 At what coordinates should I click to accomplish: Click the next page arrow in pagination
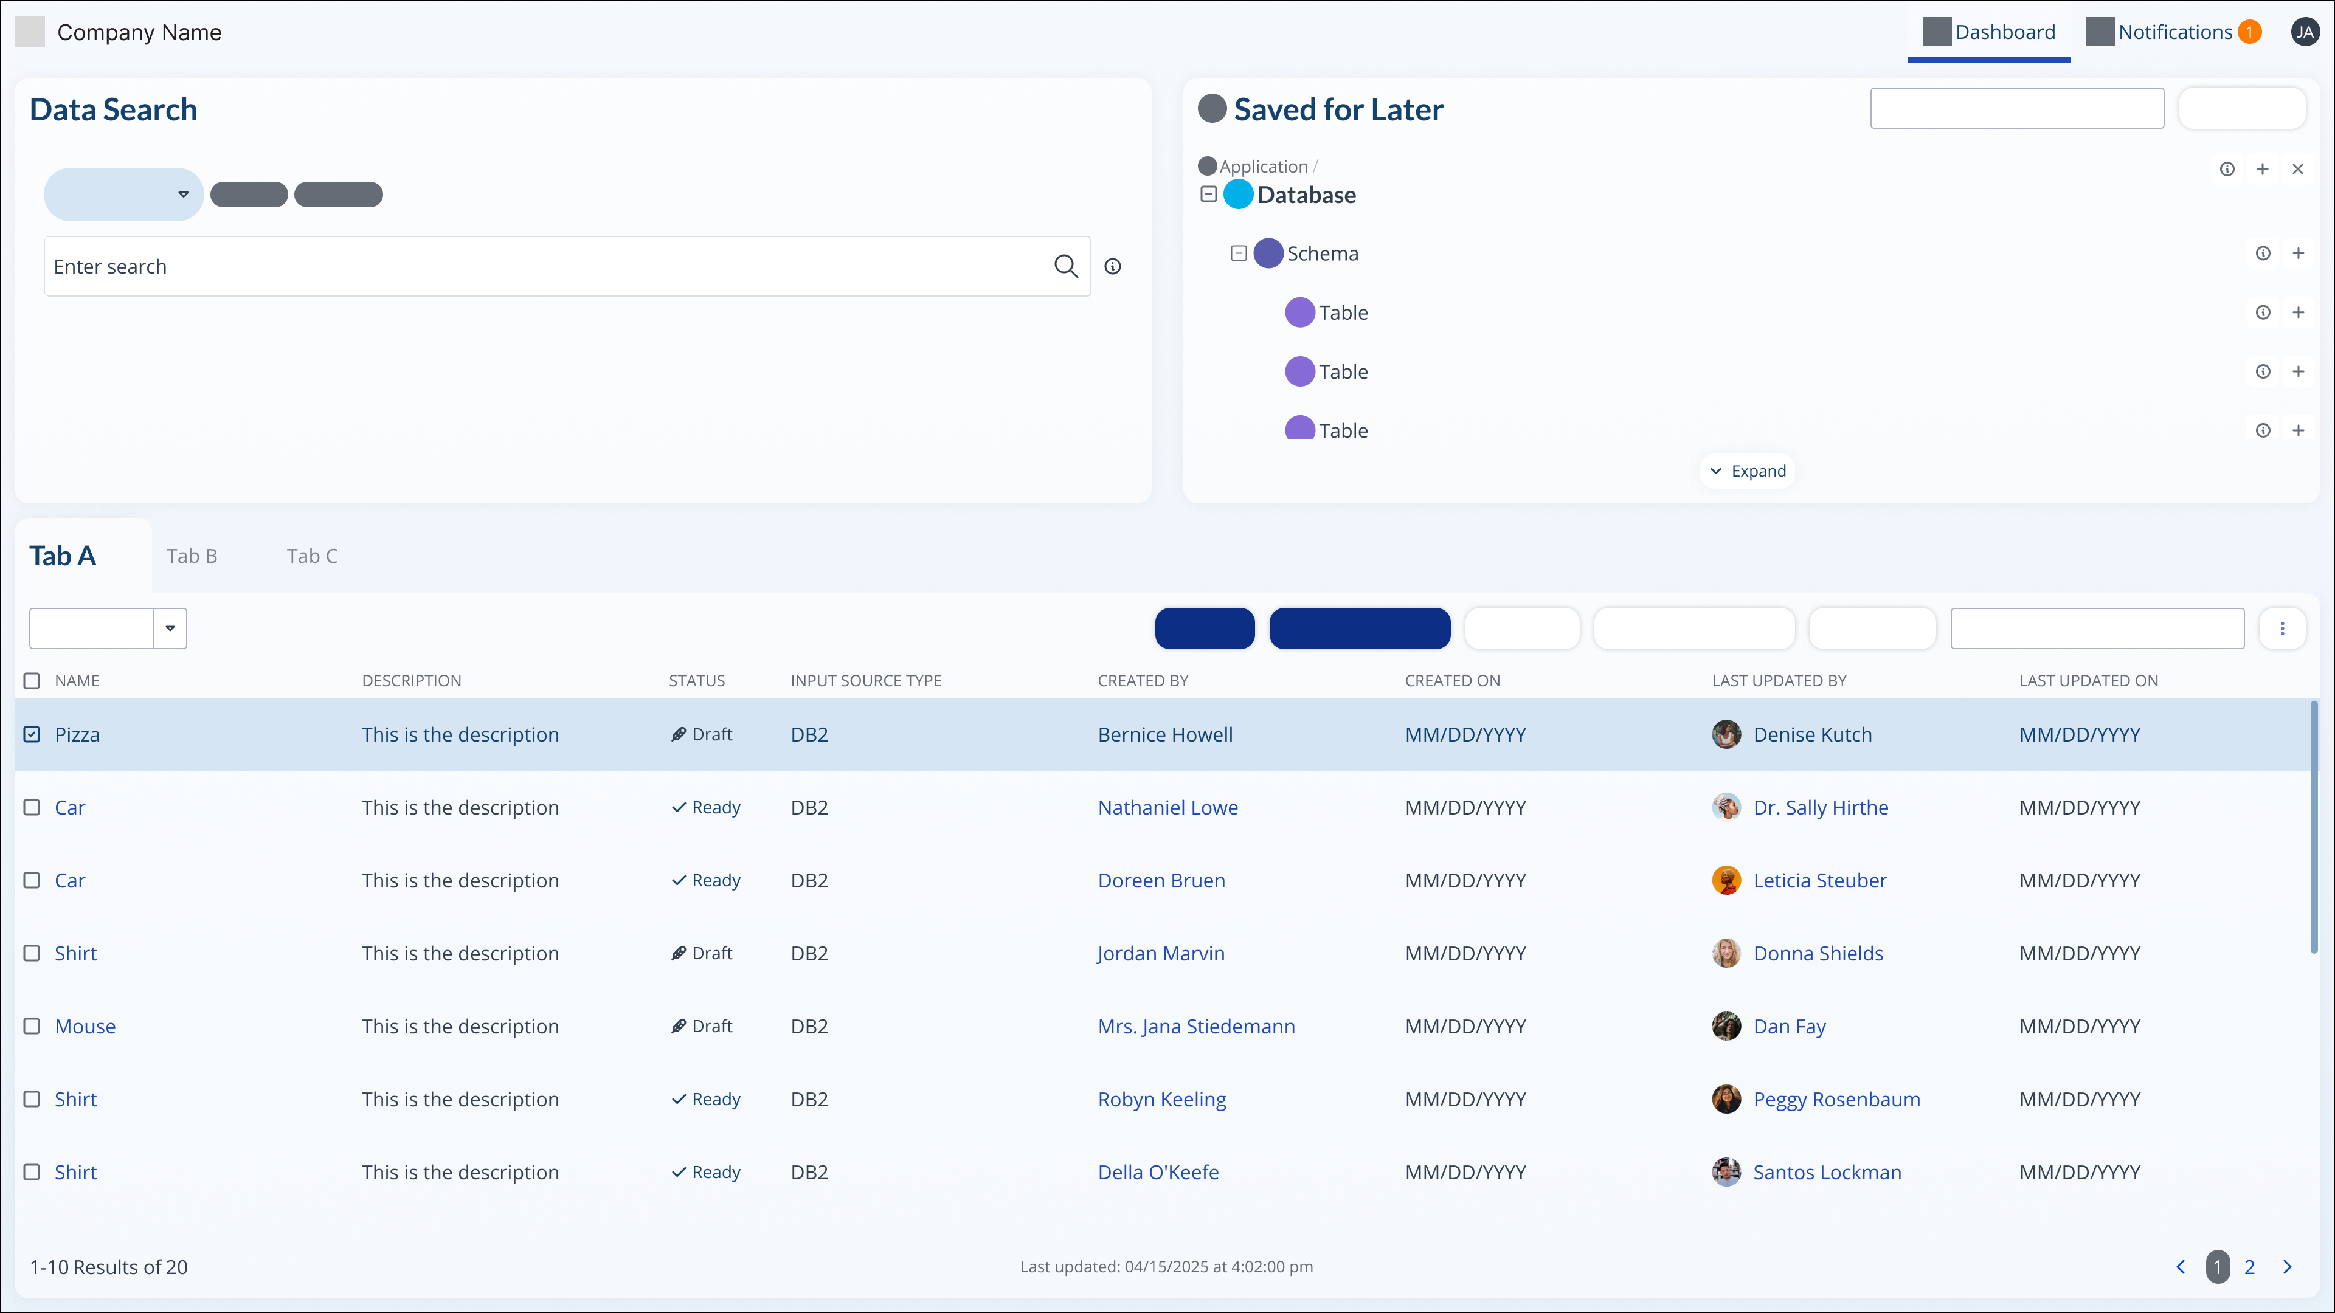coord(2287,1267)
